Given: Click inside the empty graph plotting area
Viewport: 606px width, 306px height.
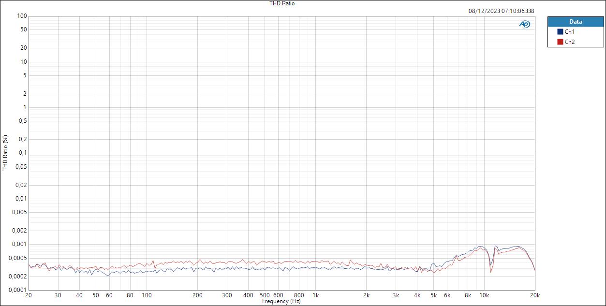Looking at the screenshot, I should pyautogui.click(x=242, y=145).
